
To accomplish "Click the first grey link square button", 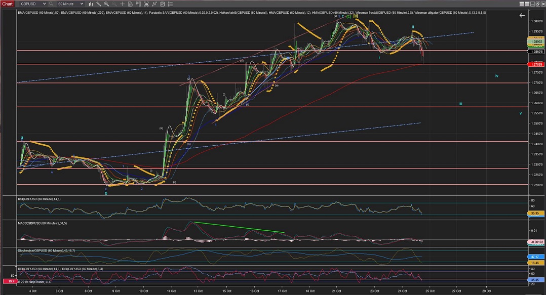I will (522, 4).
